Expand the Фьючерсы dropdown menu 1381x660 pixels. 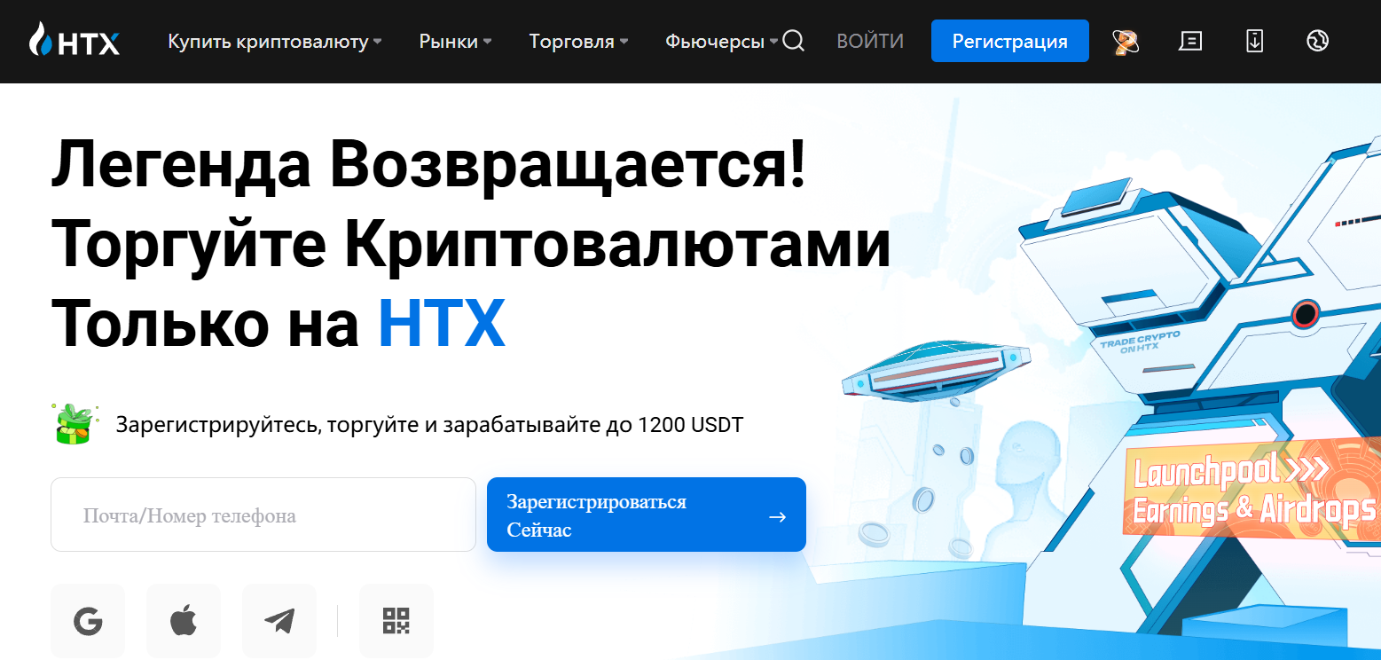pyautogui.click(x=721, y=42)
